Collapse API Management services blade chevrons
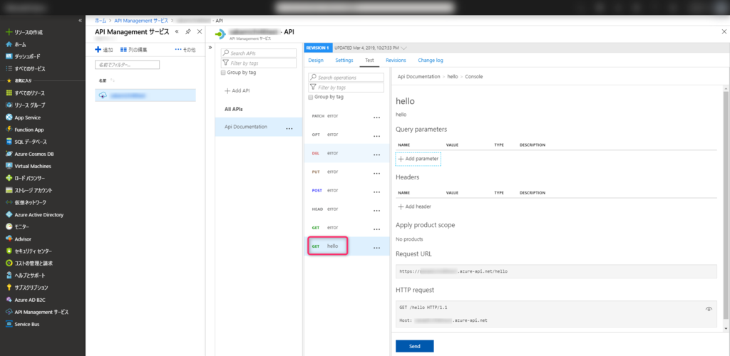Image resolution: width=730 pixels, height=356 pixels. (x=177, y=31)
